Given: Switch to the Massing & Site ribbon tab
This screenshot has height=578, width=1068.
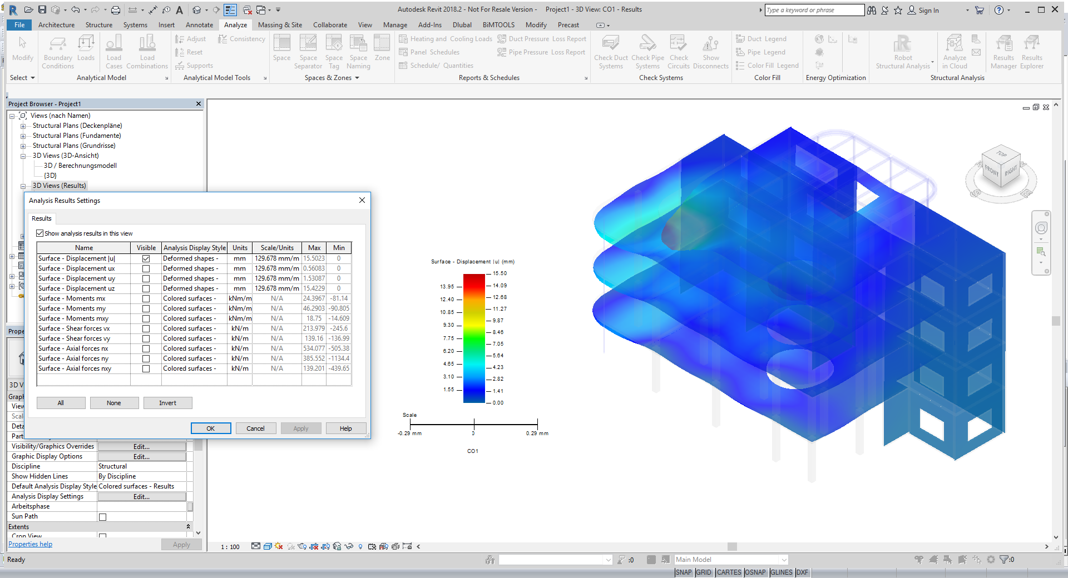Looking at the screenshot, I should point(280,24).
